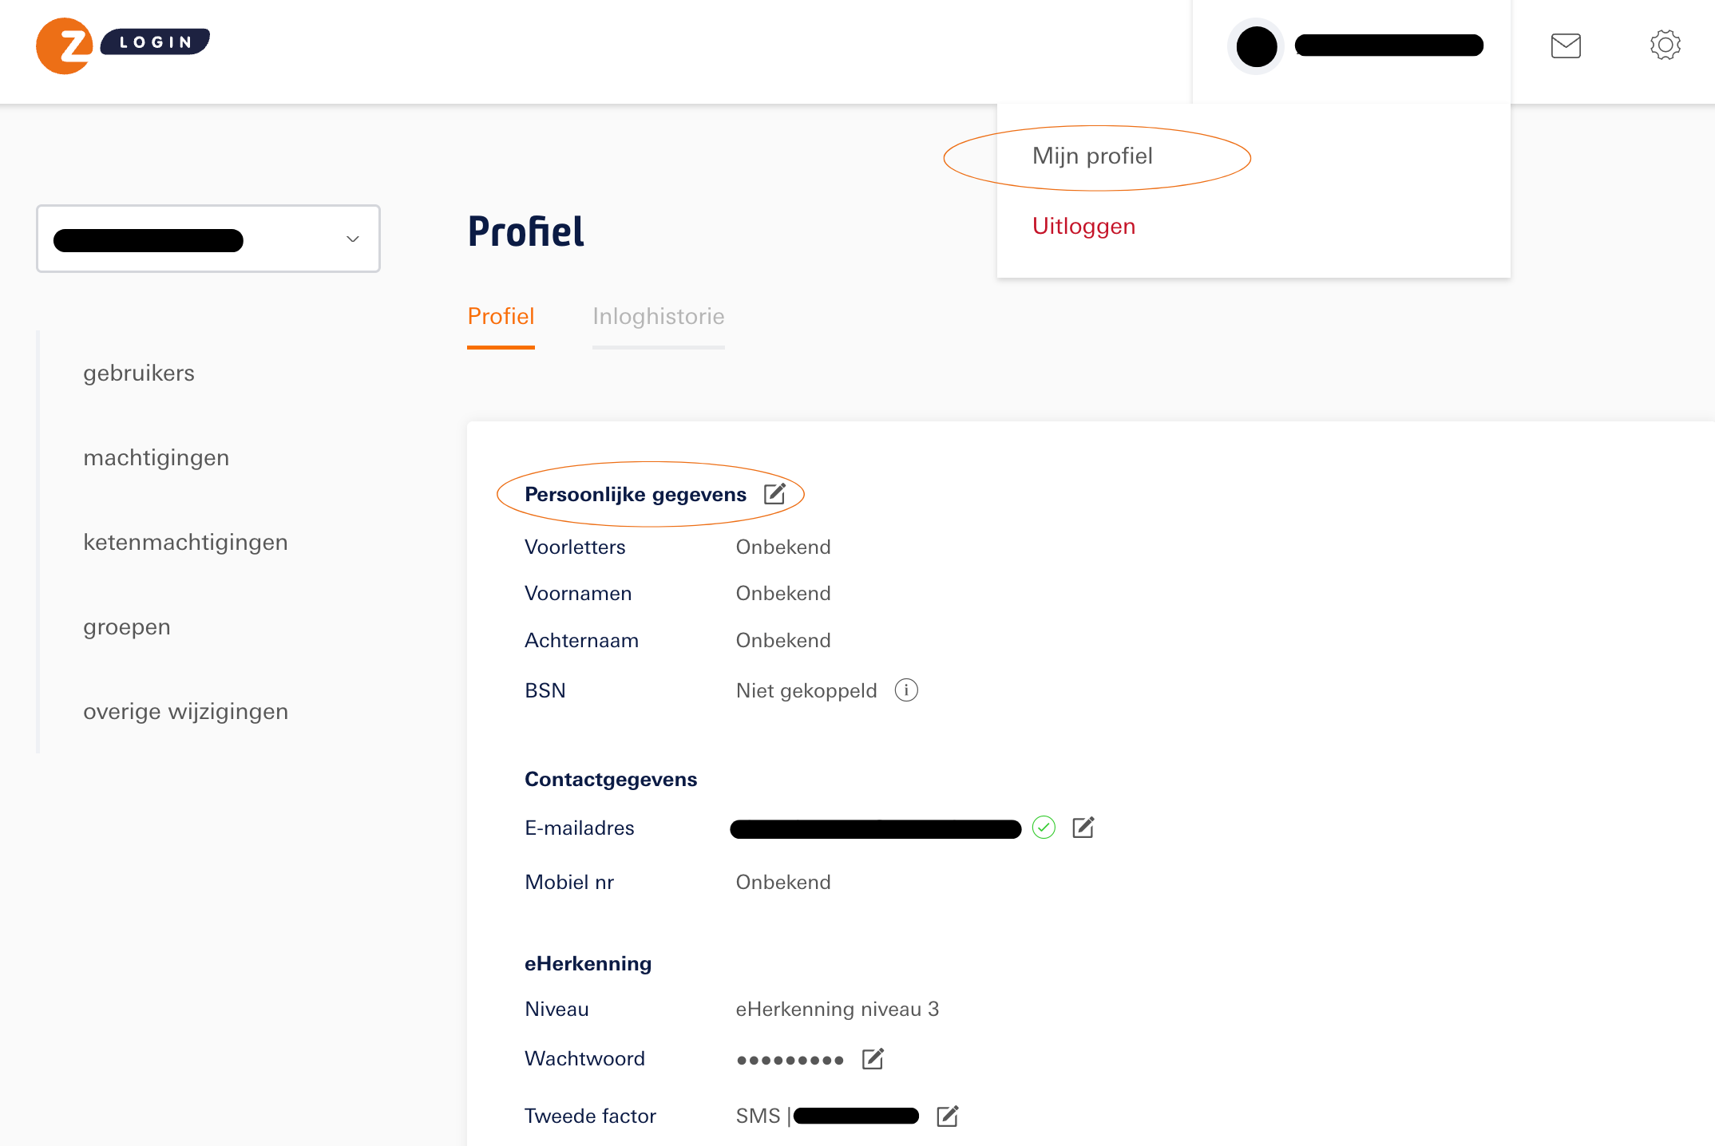Click the Niveau label
1715x1146 pixels.
coord(556,1009)
